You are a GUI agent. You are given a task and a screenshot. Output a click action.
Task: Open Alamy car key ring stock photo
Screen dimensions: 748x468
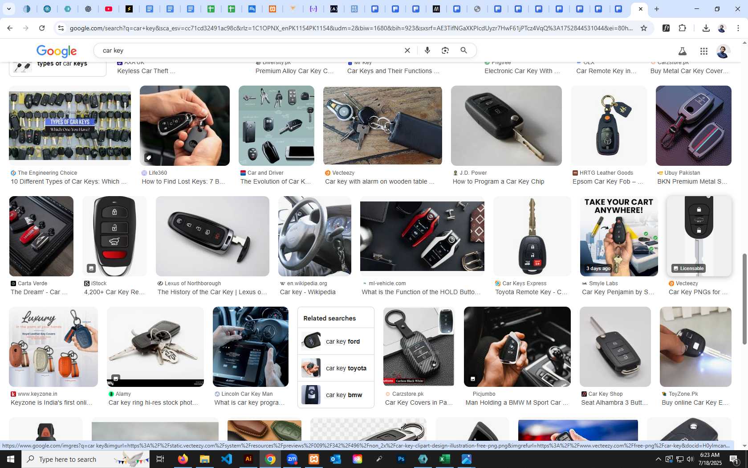point(155,347)
